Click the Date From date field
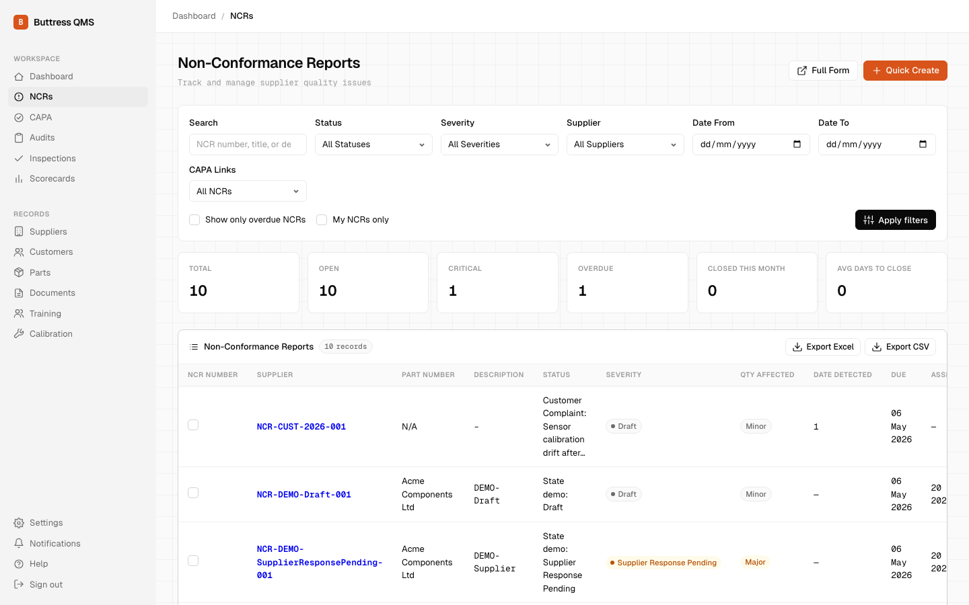 pos(751,145)
